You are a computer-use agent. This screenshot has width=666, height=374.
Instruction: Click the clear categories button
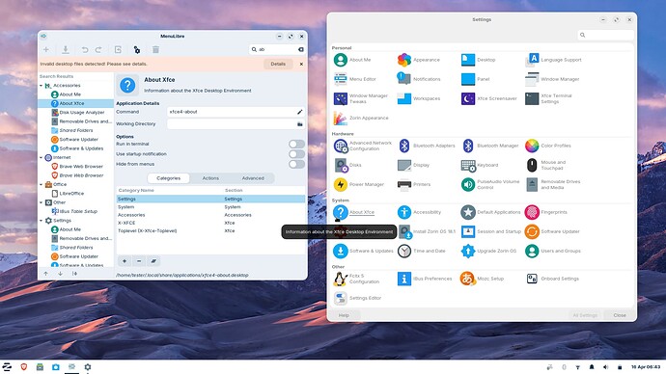pos(153,261)
